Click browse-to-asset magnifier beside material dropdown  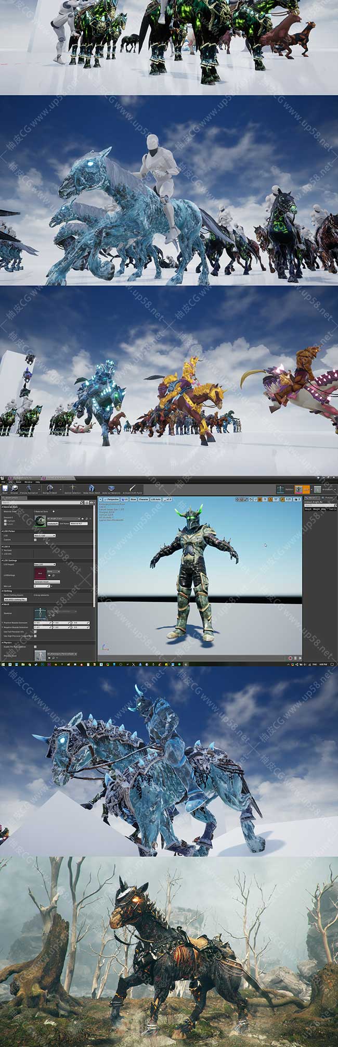click(x=86, y=519)
